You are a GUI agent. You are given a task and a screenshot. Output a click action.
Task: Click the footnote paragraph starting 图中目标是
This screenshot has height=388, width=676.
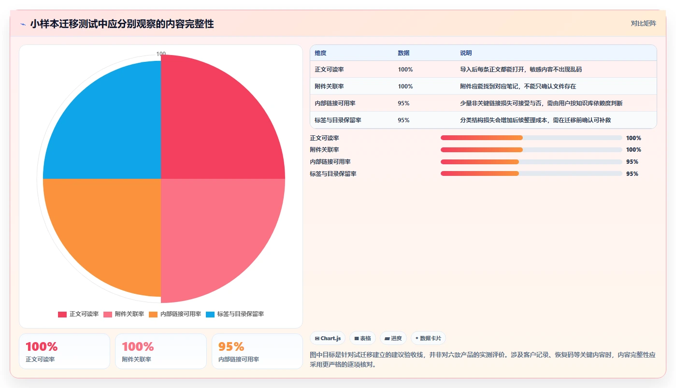pyautogui.click(x=483, y=359)
